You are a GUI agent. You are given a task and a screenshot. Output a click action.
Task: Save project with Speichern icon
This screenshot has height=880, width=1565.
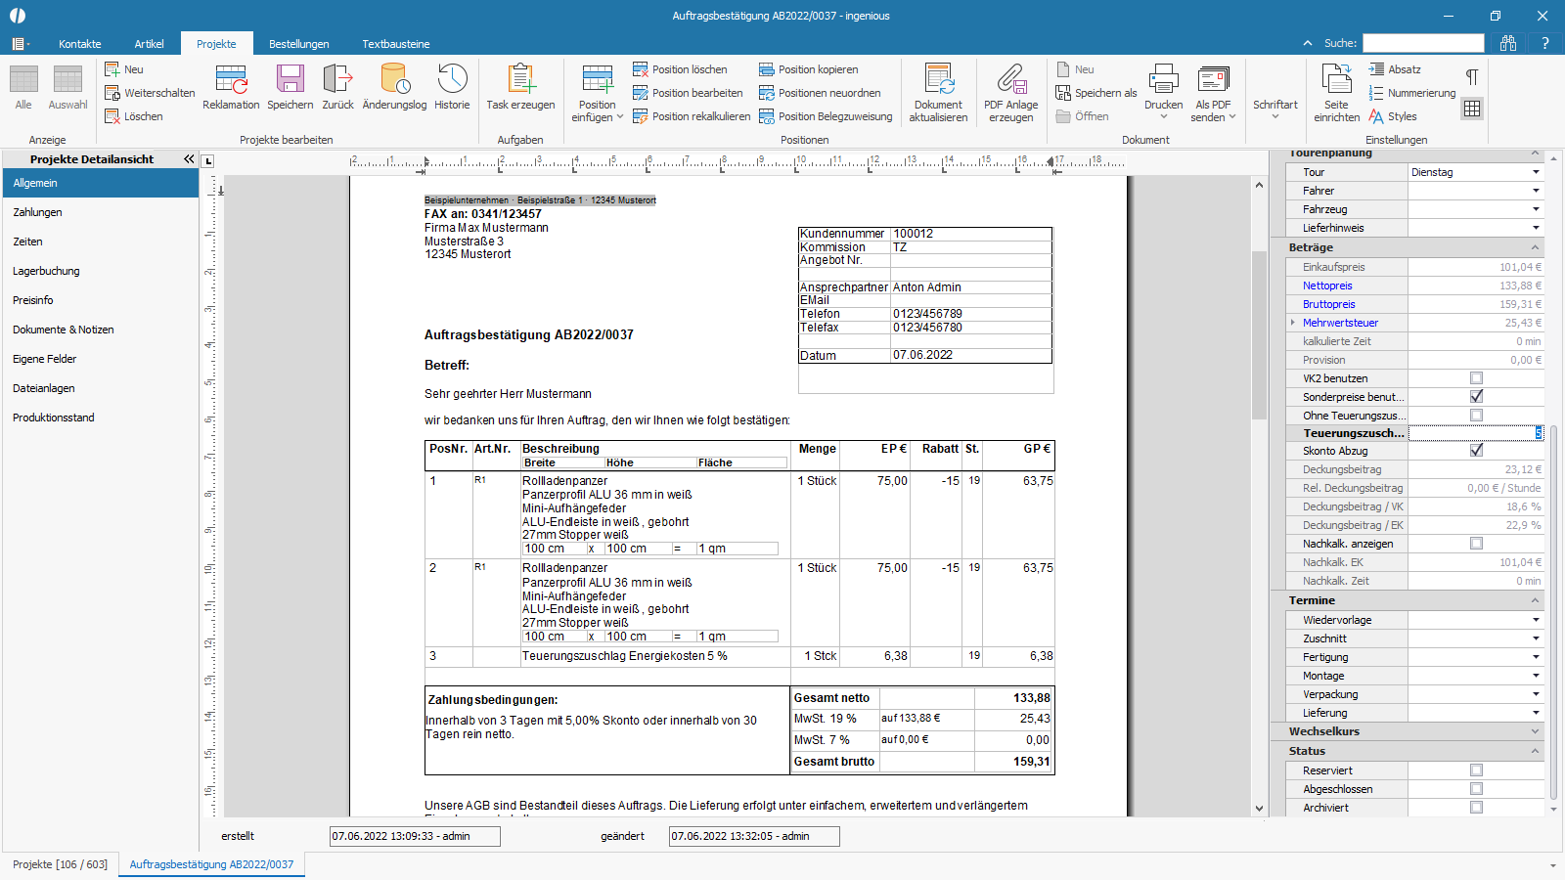click(291, 79)
